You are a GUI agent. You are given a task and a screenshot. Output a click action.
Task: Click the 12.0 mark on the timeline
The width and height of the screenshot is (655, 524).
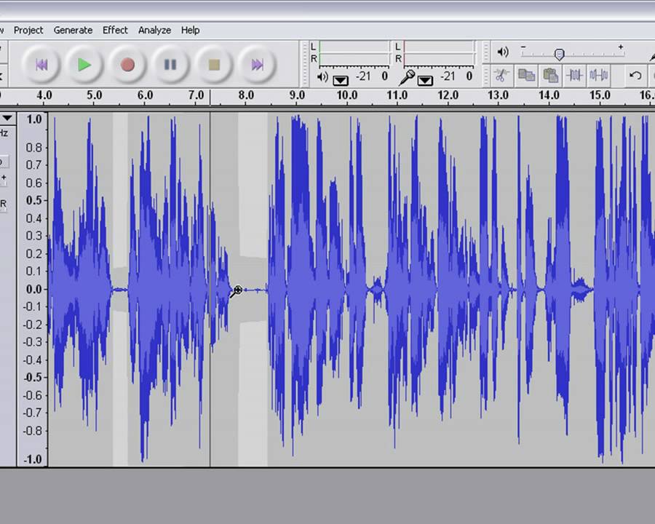tap(448, 95)
